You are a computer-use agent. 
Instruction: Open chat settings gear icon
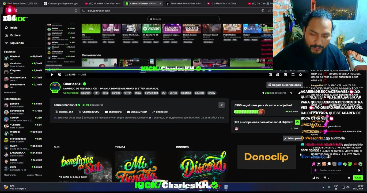(349, 178)
